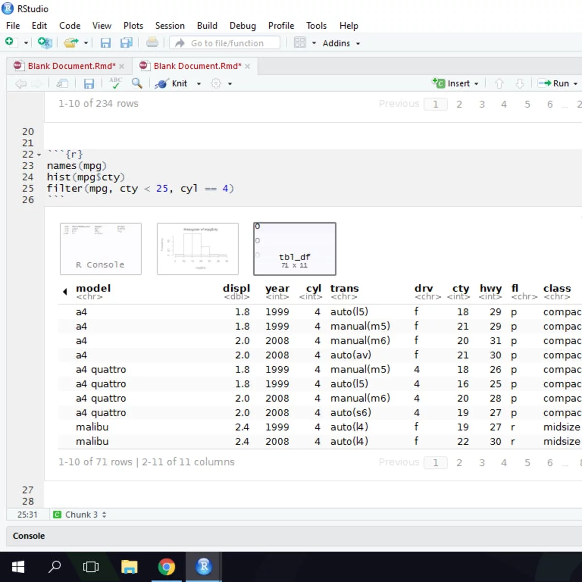Switch to first Blank Document.Rmd tab

[x=71, y=66]
